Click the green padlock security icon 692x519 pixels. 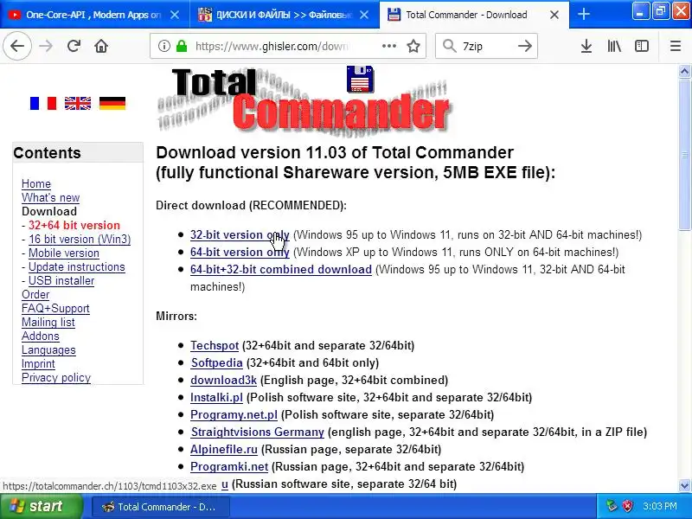(182, 46)
